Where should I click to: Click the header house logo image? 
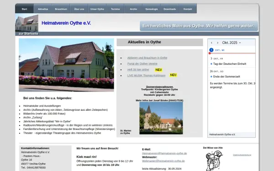click(x=27, y=23)
